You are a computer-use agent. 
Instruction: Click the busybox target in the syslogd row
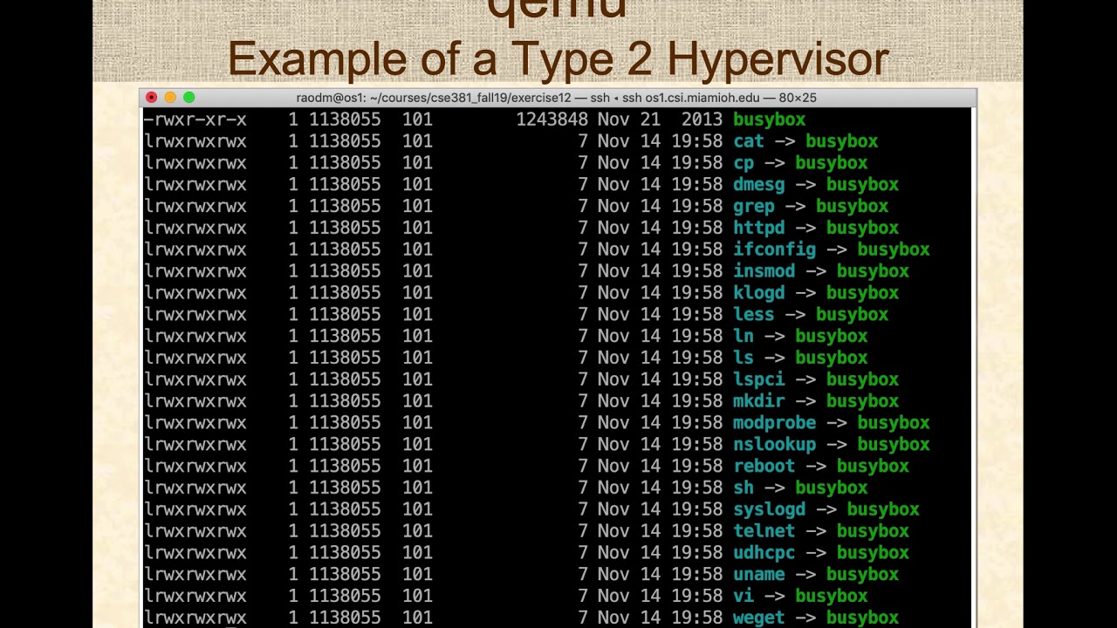[x=882, y=509]
